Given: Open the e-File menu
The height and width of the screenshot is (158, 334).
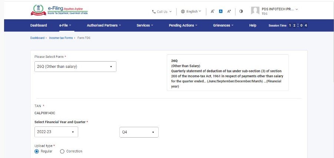Looking at the screenshot, I should (65, 25).
